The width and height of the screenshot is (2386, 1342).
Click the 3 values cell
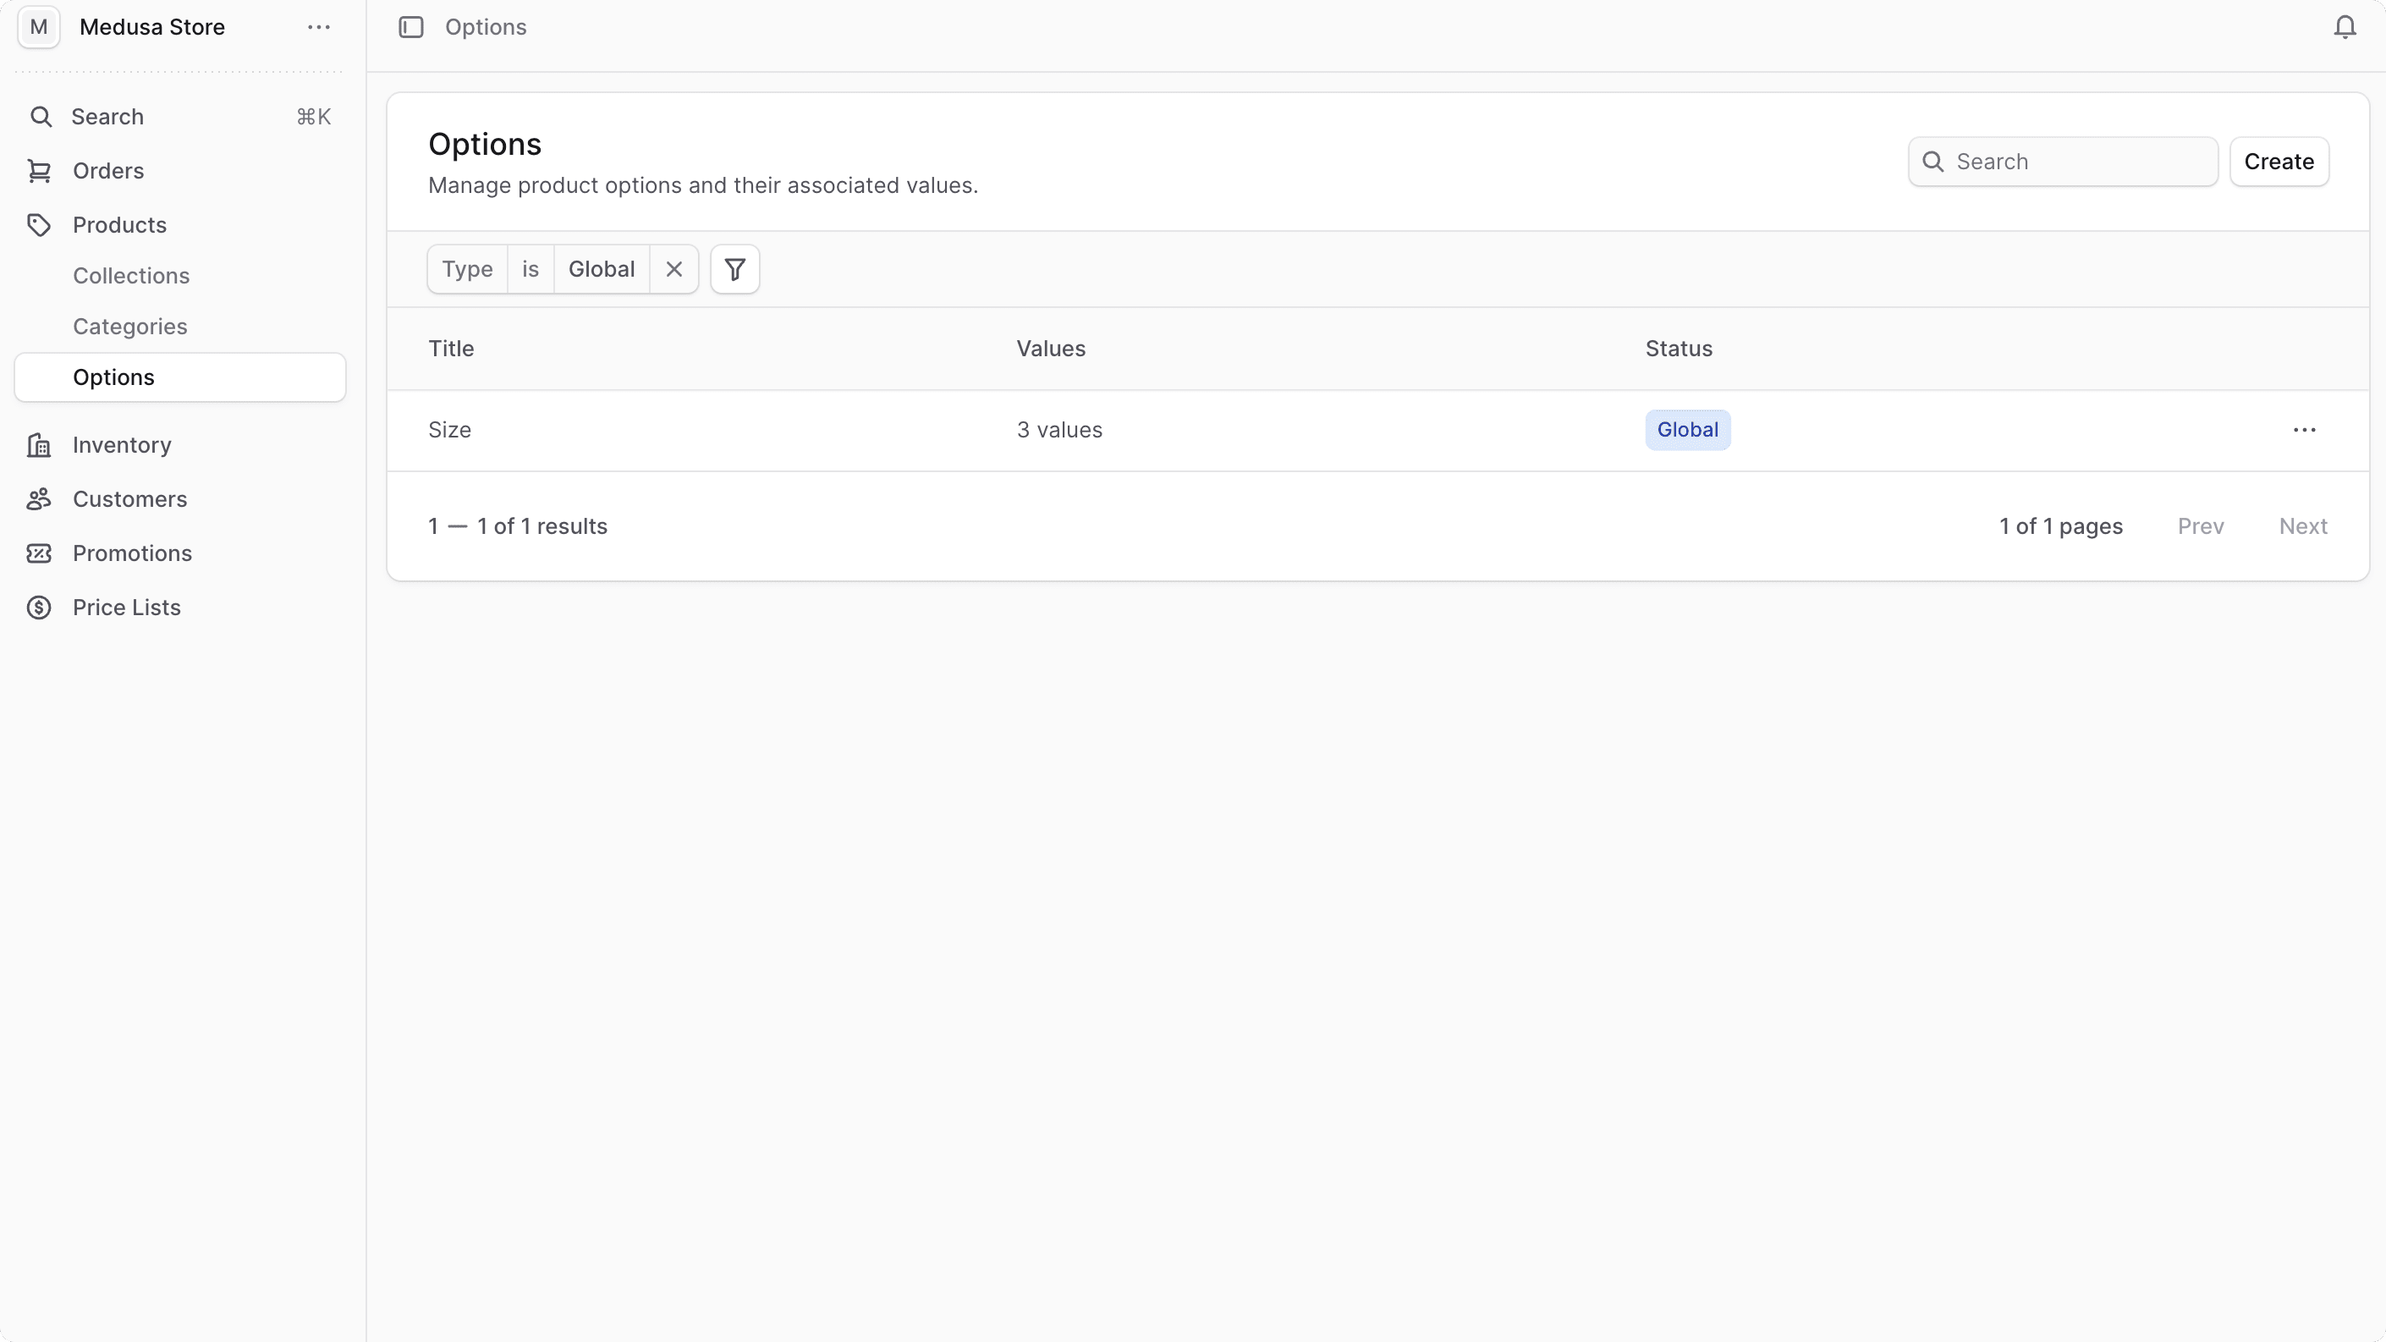tap(1059, 431)
